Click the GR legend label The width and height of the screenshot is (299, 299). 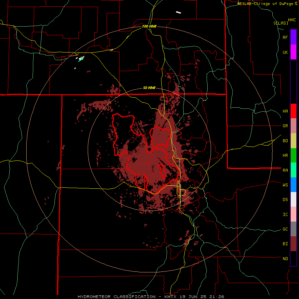285,126
